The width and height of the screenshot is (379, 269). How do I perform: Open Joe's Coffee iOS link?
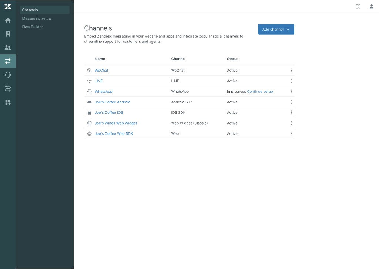[109, 112]
